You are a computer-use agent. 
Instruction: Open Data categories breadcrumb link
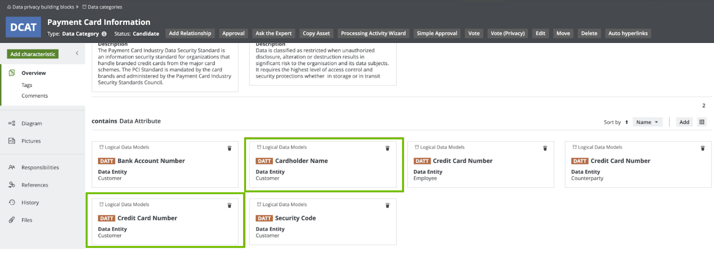(105, 7)
